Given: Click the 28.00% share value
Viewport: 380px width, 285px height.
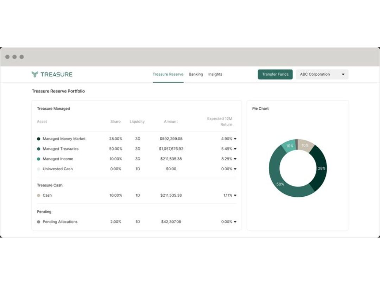Looking at the screenshot, I should coord(116,139).
